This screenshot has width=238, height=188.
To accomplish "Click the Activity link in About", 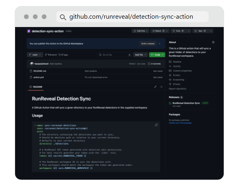I will (x=177, y=66).
